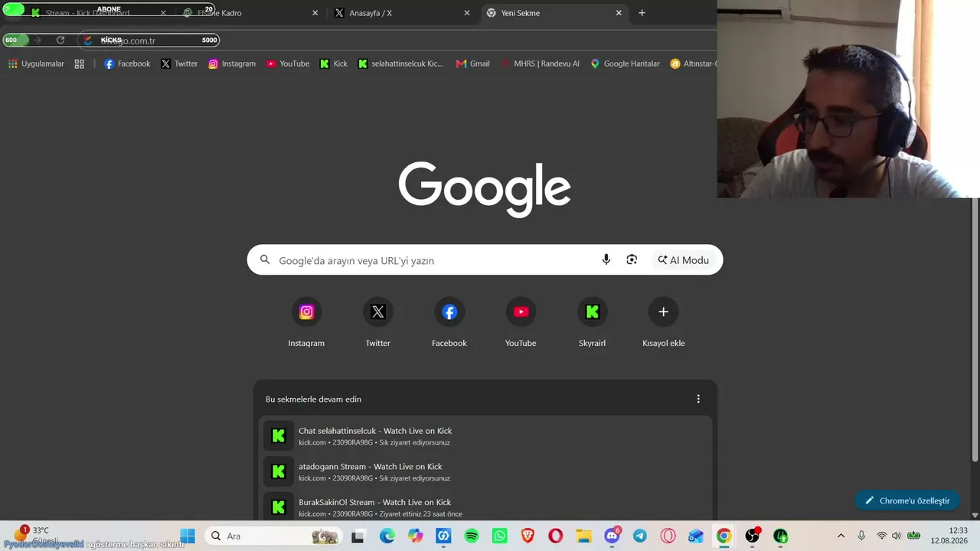Resume BurakSakinOl Stream - Watch Live on Kick

485,506
